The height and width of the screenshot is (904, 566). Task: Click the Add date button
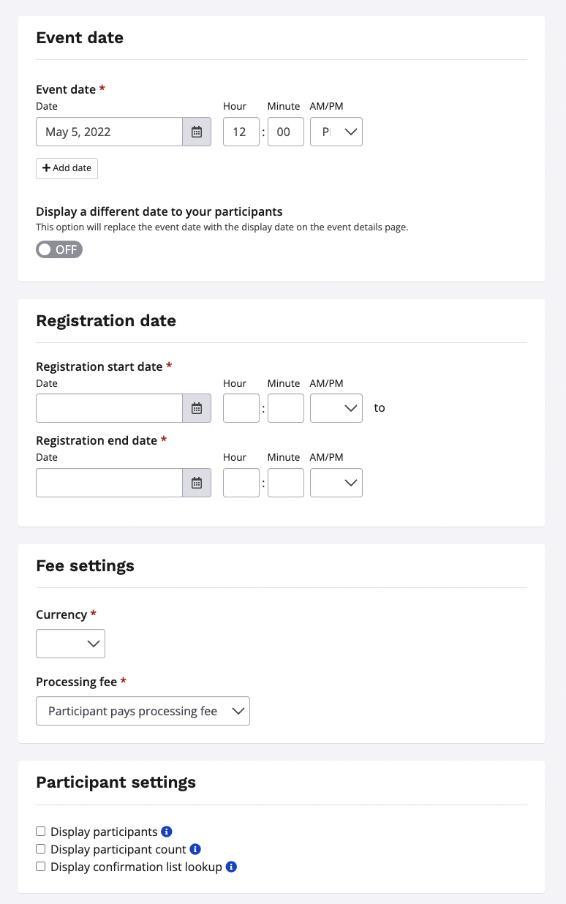(x=67, y=168)
